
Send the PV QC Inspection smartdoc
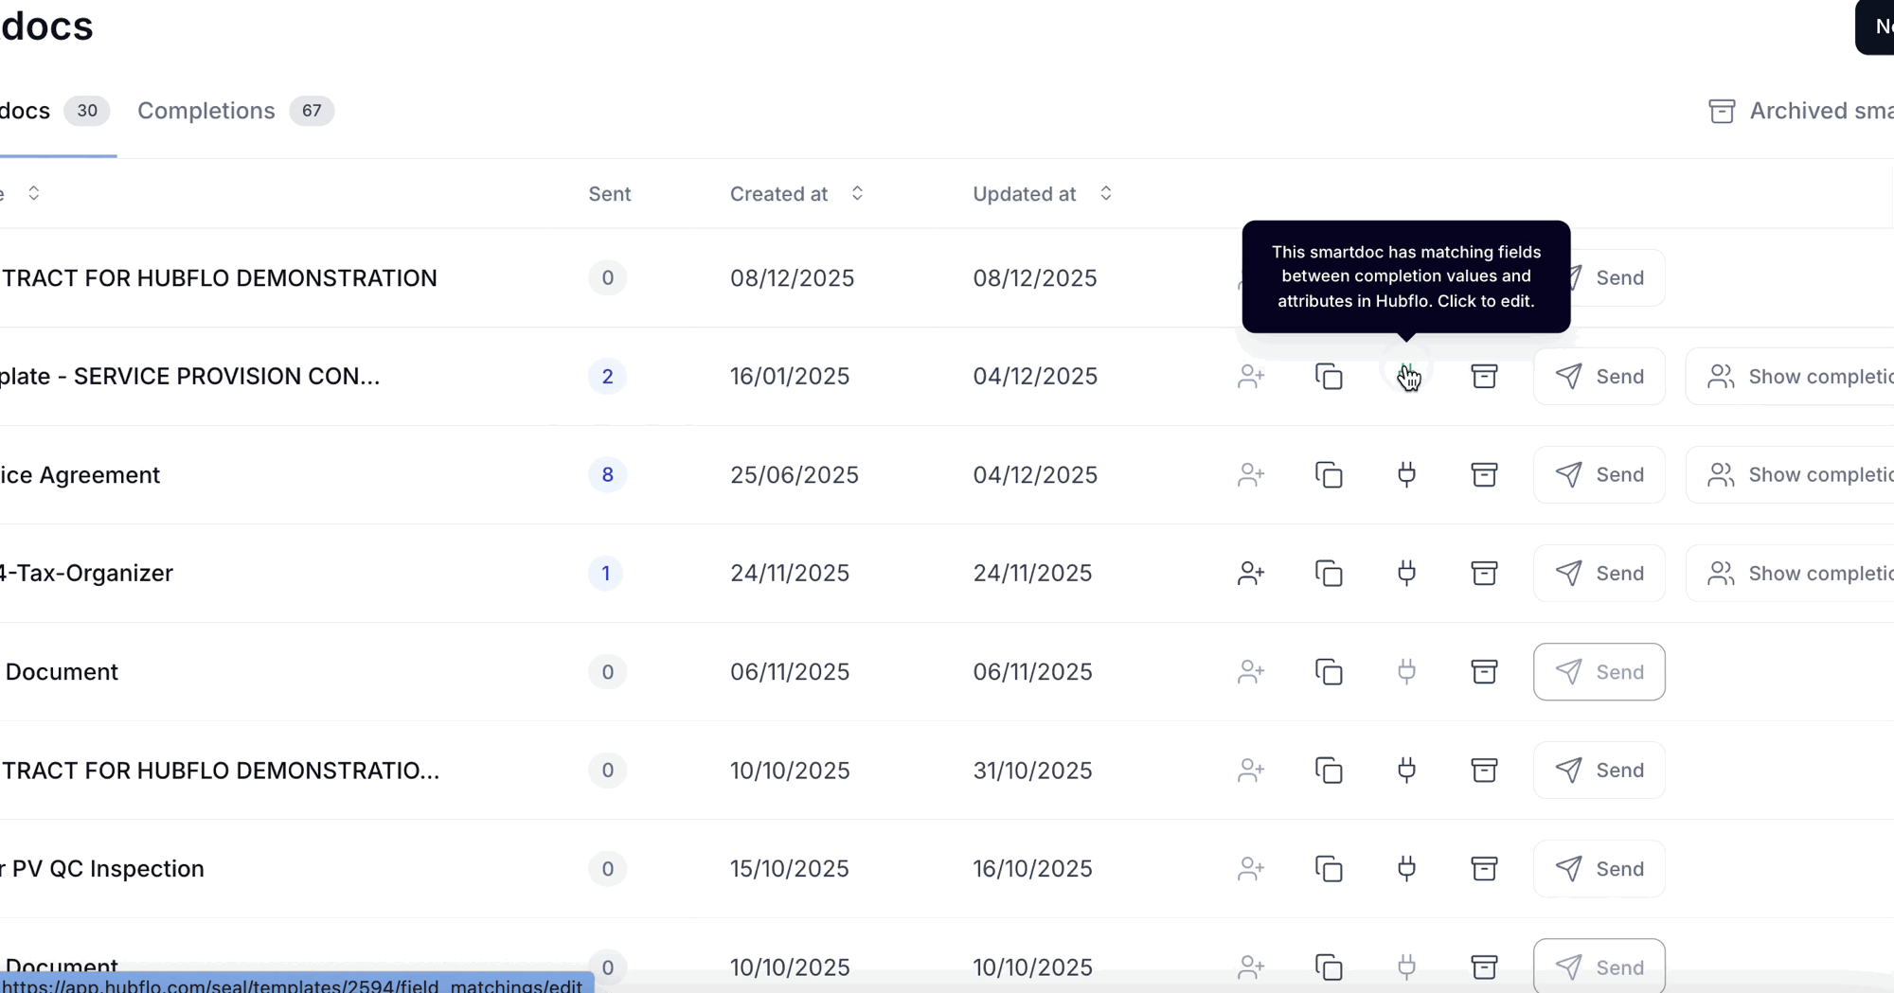click(x=1599, y=868)
